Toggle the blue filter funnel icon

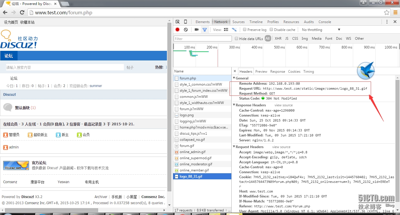[205, 30]
